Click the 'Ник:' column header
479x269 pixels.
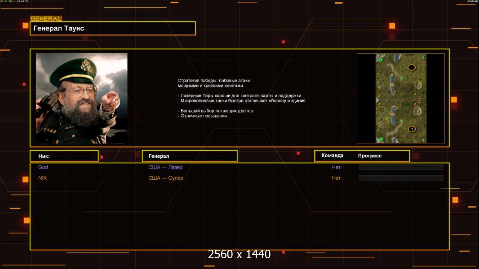[64, 156]
